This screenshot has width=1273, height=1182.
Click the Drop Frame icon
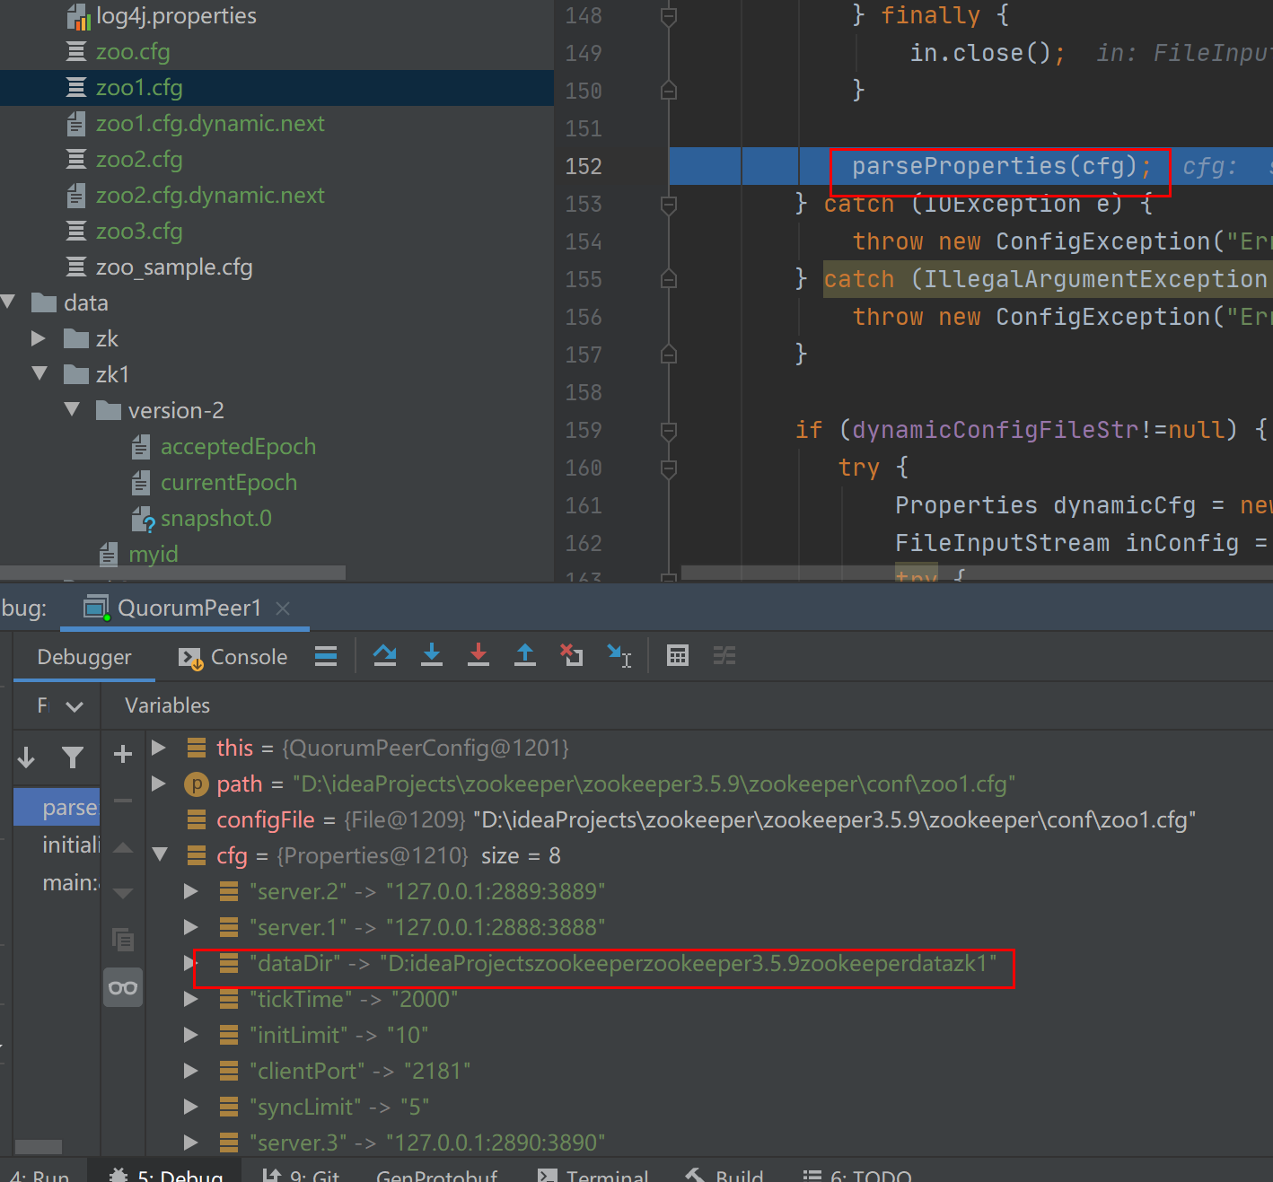click(x=572, y=655)
